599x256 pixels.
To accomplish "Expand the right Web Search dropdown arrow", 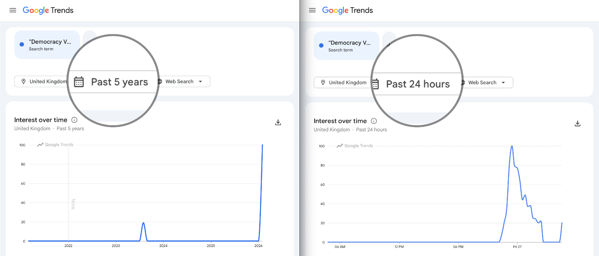I will [503, 83].
